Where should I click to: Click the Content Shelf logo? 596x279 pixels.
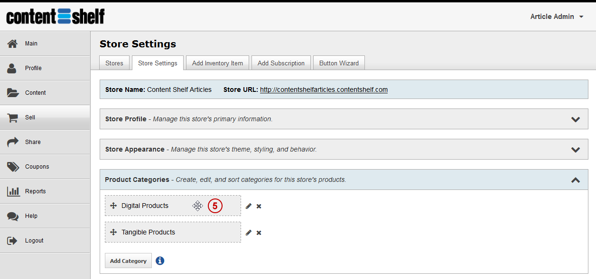pyautogui.click(x=56, y=16)
